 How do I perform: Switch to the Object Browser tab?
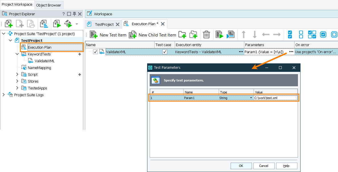coord(49,5)
